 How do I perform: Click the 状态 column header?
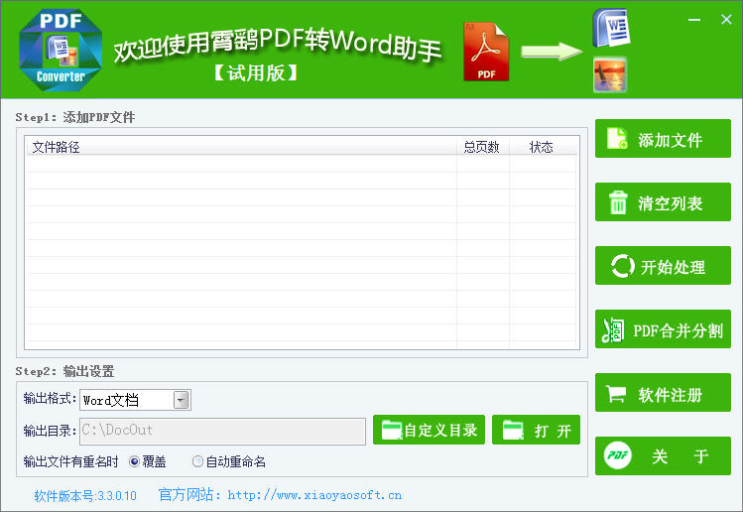click(543, 147)
